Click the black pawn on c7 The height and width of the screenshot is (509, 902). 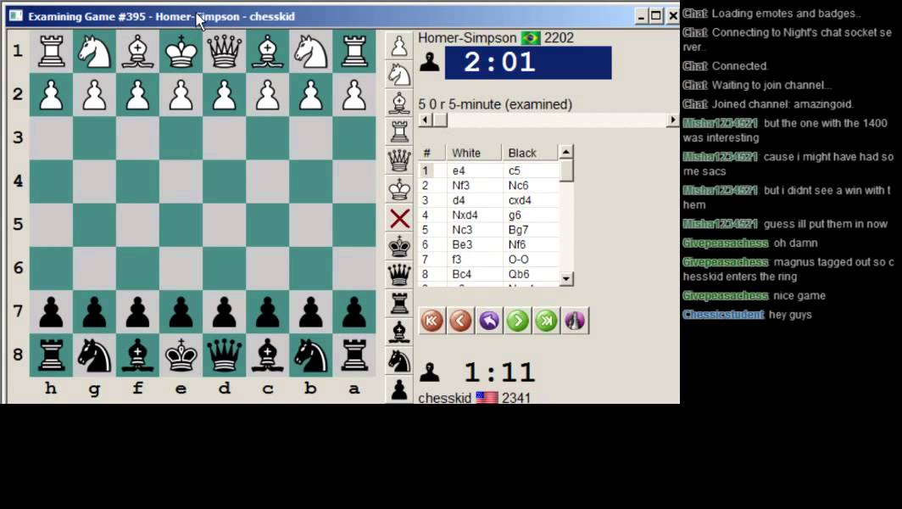[x=268, y=312]
